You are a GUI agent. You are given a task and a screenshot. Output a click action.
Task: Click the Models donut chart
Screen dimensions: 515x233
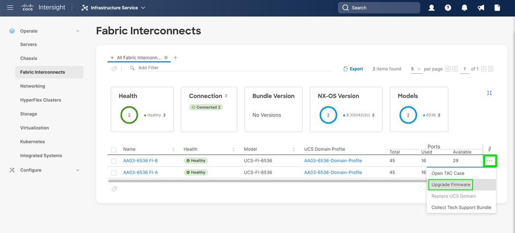408,115
